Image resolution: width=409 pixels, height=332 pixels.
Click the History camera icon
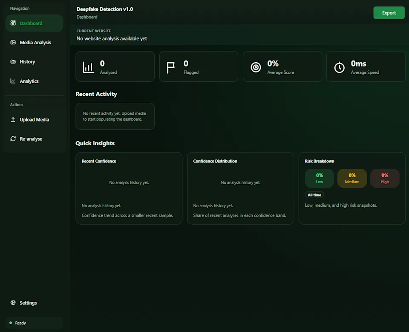(x=13, y=62)
